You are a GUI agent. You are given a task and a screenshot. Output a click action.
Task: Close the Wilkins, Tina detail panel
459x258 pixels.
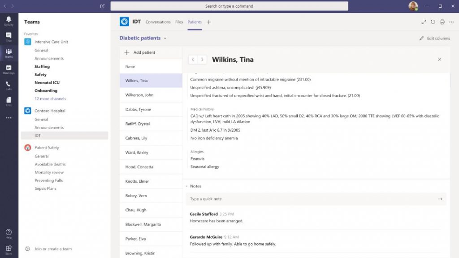[439, 60]
